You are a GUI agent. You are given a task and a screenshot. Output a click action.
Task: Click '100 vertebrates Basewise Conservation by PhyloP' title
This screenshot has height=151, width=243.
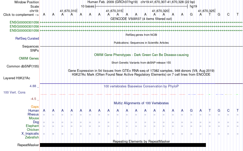pos(141,86)
